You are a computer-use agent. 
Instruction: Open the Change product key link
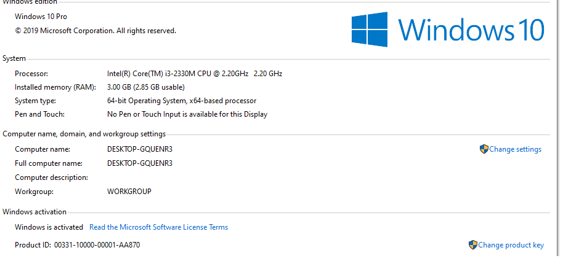point(511,245)
